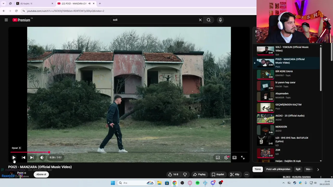Image resolution: width=333 pixels, height=187 pixels.
Task: Play SOLİ - YOKSUN from playlist
Action: [286, 51]
